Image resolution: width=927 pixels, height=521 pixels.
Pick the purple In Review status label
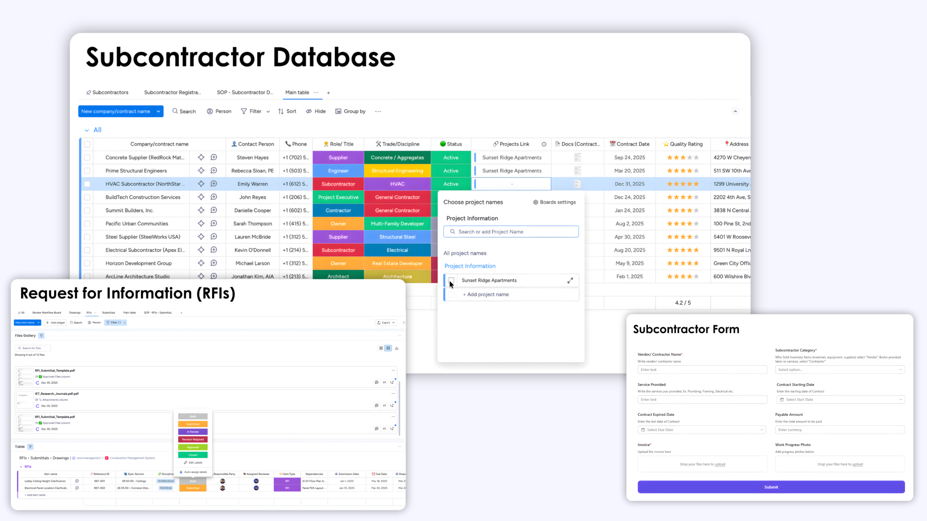[x=193, y=432]
